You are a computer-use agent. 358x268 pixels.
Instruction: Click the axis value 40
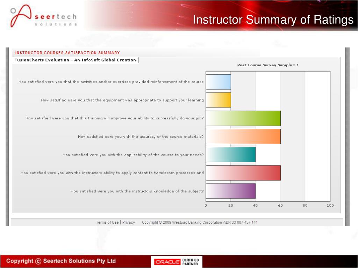pos(255,205)
